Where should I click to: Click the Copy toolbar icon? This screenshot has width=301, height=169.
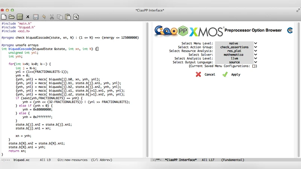coord(60,17)
